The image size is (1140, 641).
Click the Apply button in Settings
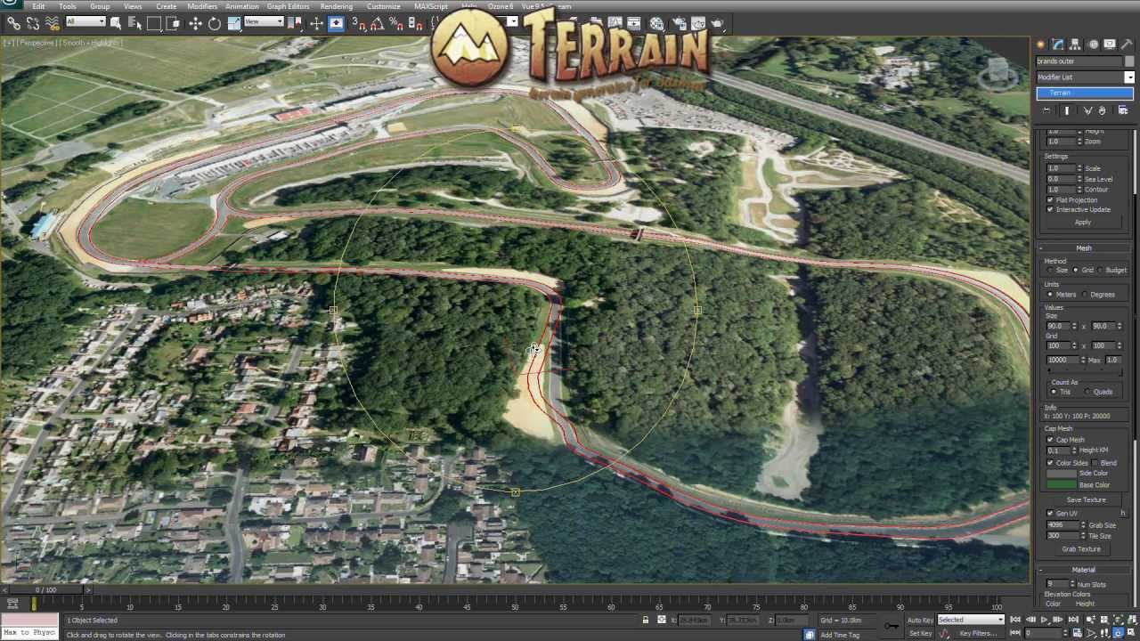1083,223
